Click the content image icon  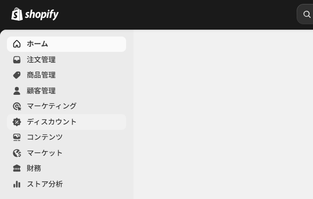pyautogui.click(x=17, y=137)
